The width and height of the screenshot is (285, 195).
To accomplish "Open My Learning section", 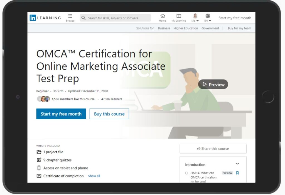I will click(x=178, y=16).
